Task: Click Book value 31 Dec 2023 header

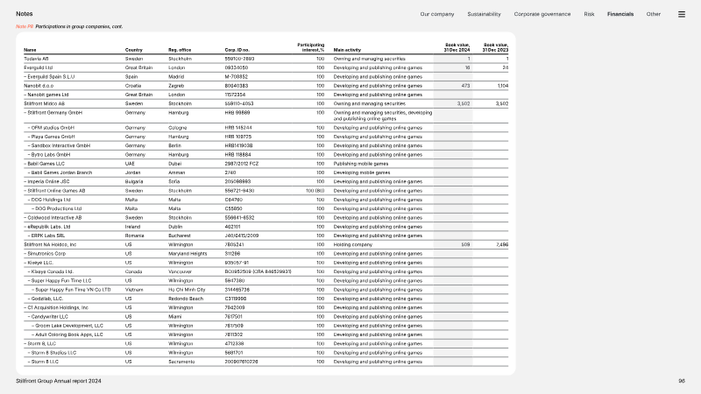Action: point(495,47)
